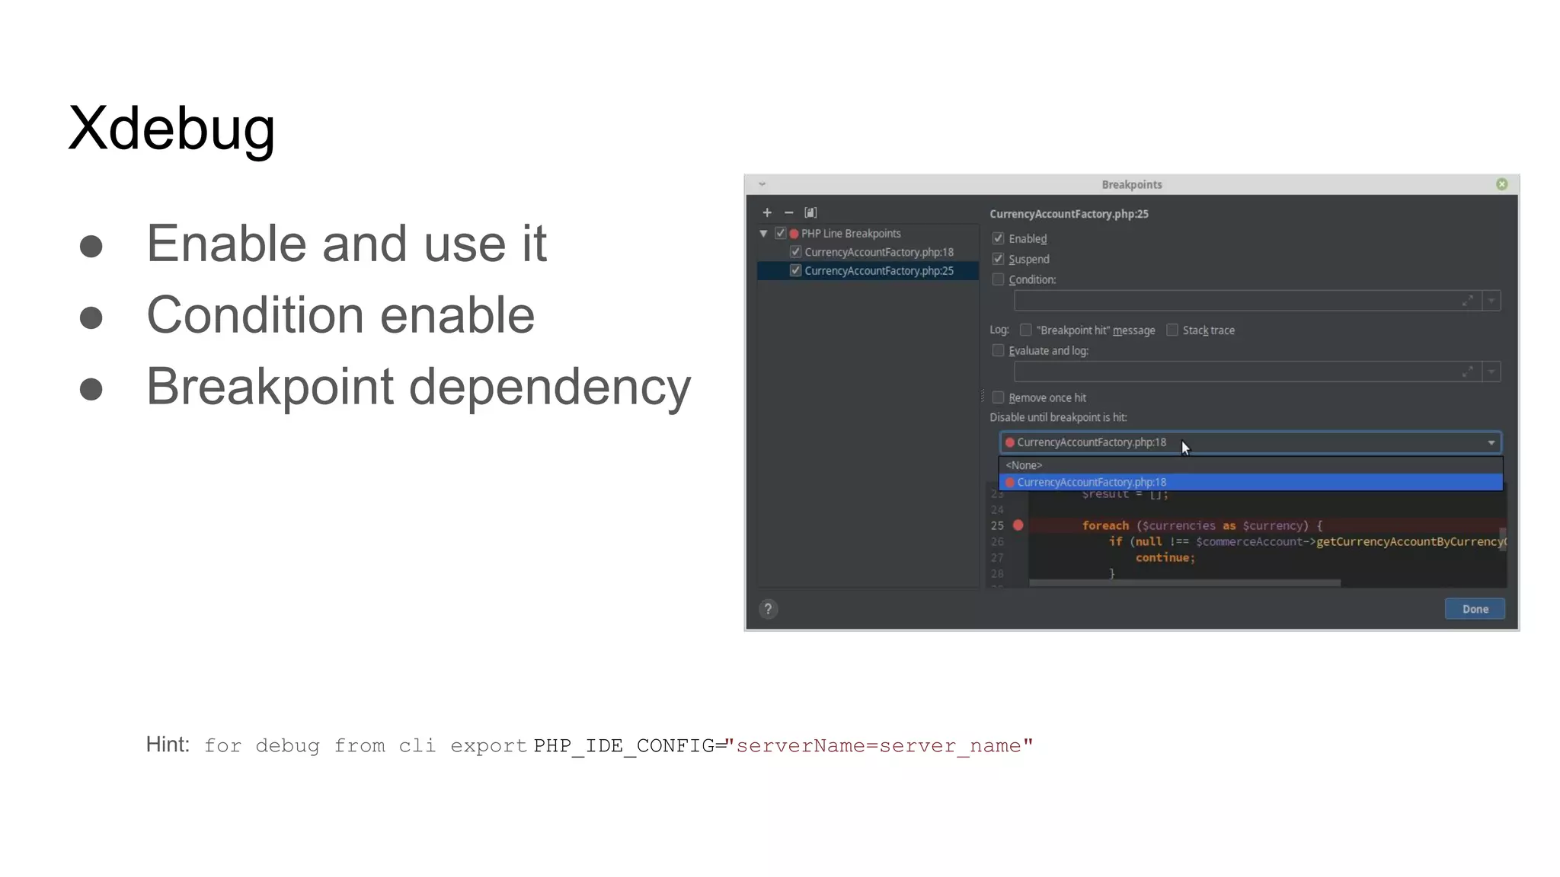Remove selected breakpoint with minus icon
Image resolution: width=1560 pixels, height=877 pixels.
788,212
